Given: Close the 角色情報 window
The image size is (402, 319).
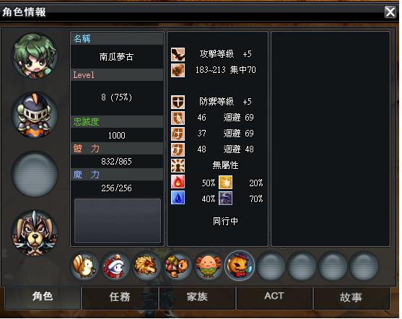Looking at the screenshot, I should click(x=390, y=12).
